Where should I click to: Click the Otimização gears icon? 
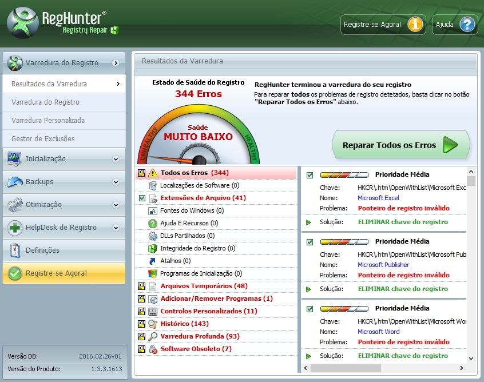point(15,205)
